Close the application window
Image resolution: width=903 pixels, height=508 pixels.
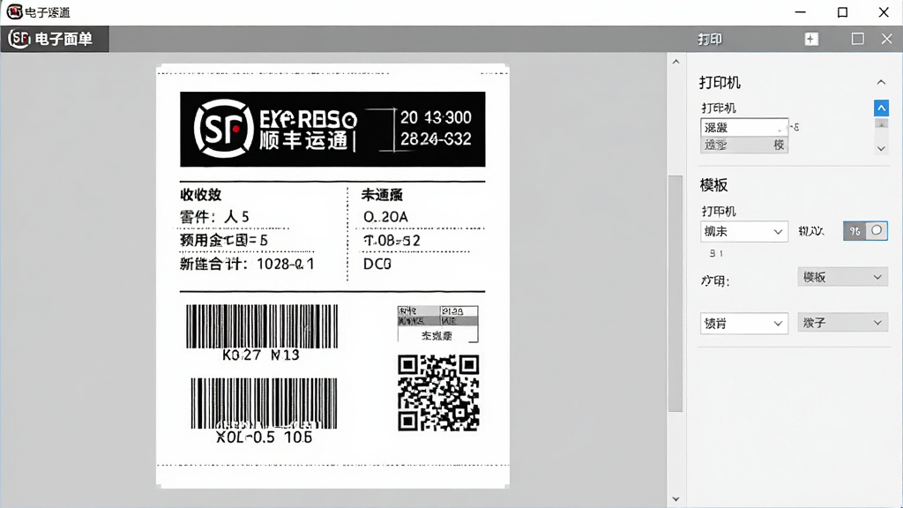[884, 12]
